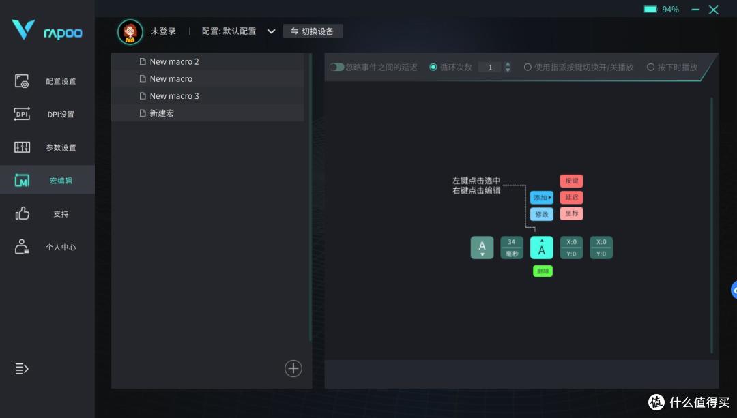Close the Rapoo window

[x=714, y=10]
